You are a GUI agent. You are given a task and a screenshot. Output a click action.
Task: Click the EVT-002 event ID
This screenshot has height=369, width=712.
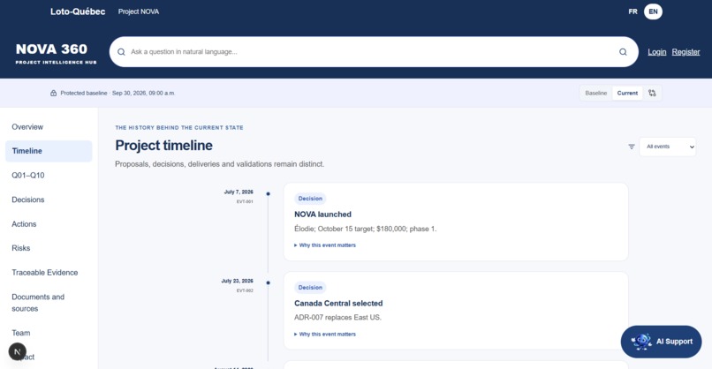(245, 290)
